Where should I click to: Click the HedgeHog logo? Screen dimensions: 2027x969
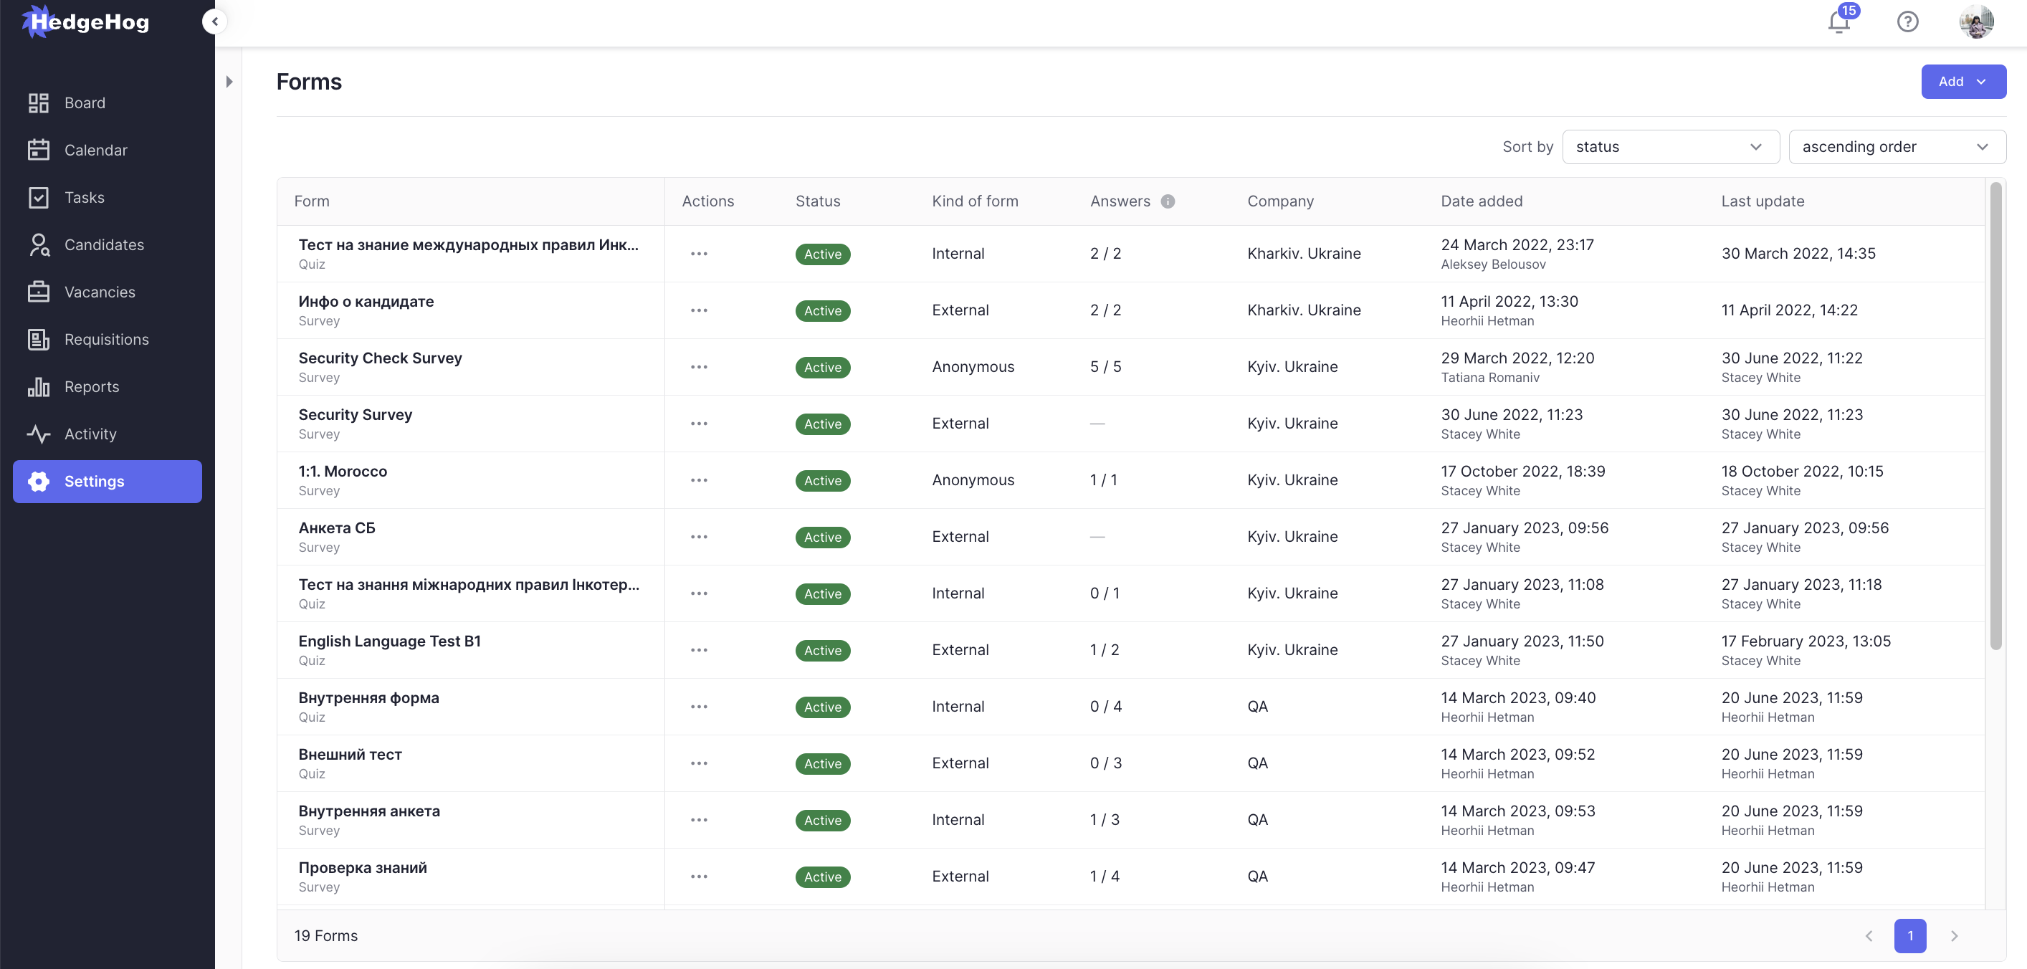[x=87, y=22]
